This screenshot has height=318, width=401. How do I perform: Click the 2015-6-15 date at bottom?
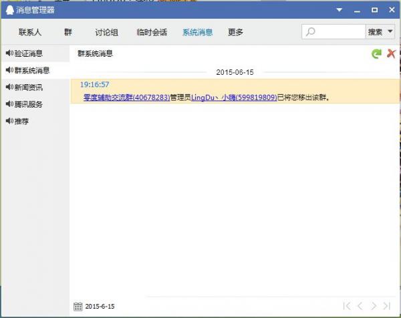(x=100, y=306)
